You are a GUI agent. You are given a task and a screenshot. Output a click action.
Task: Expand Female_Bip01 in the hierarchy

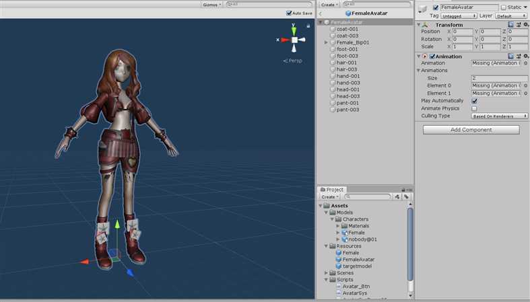click(326, 42)
